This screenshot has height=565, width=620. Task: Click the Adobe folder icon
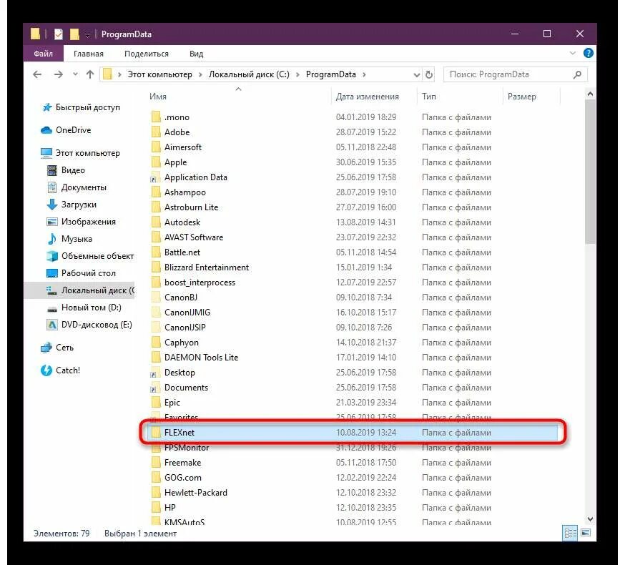point(157,132)
